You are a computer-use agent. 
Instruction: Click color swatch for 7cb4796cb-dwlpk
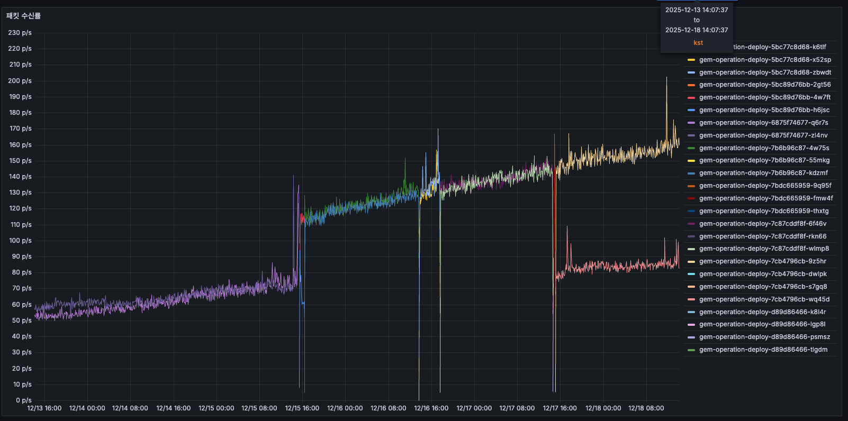[x=691, y=274]
